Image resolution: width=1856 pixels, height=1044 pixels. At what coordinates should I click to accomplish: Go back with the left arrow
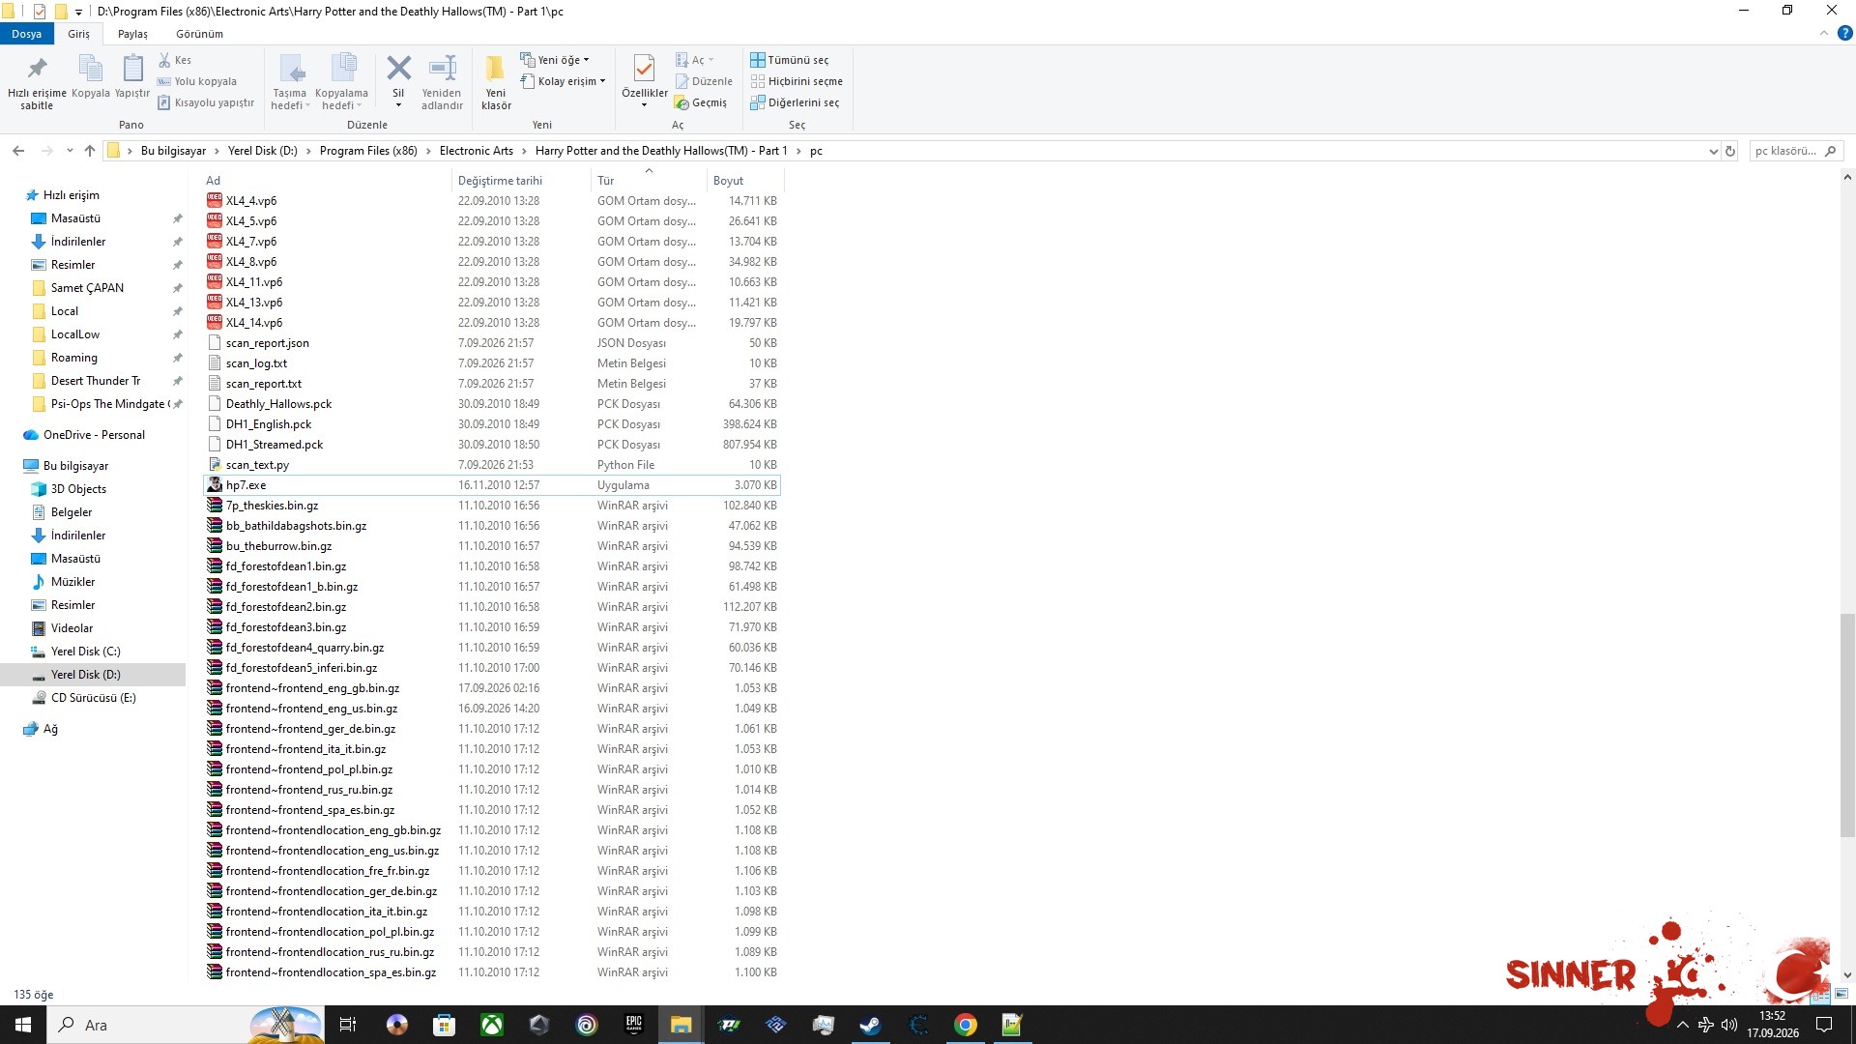click(18, 151)
